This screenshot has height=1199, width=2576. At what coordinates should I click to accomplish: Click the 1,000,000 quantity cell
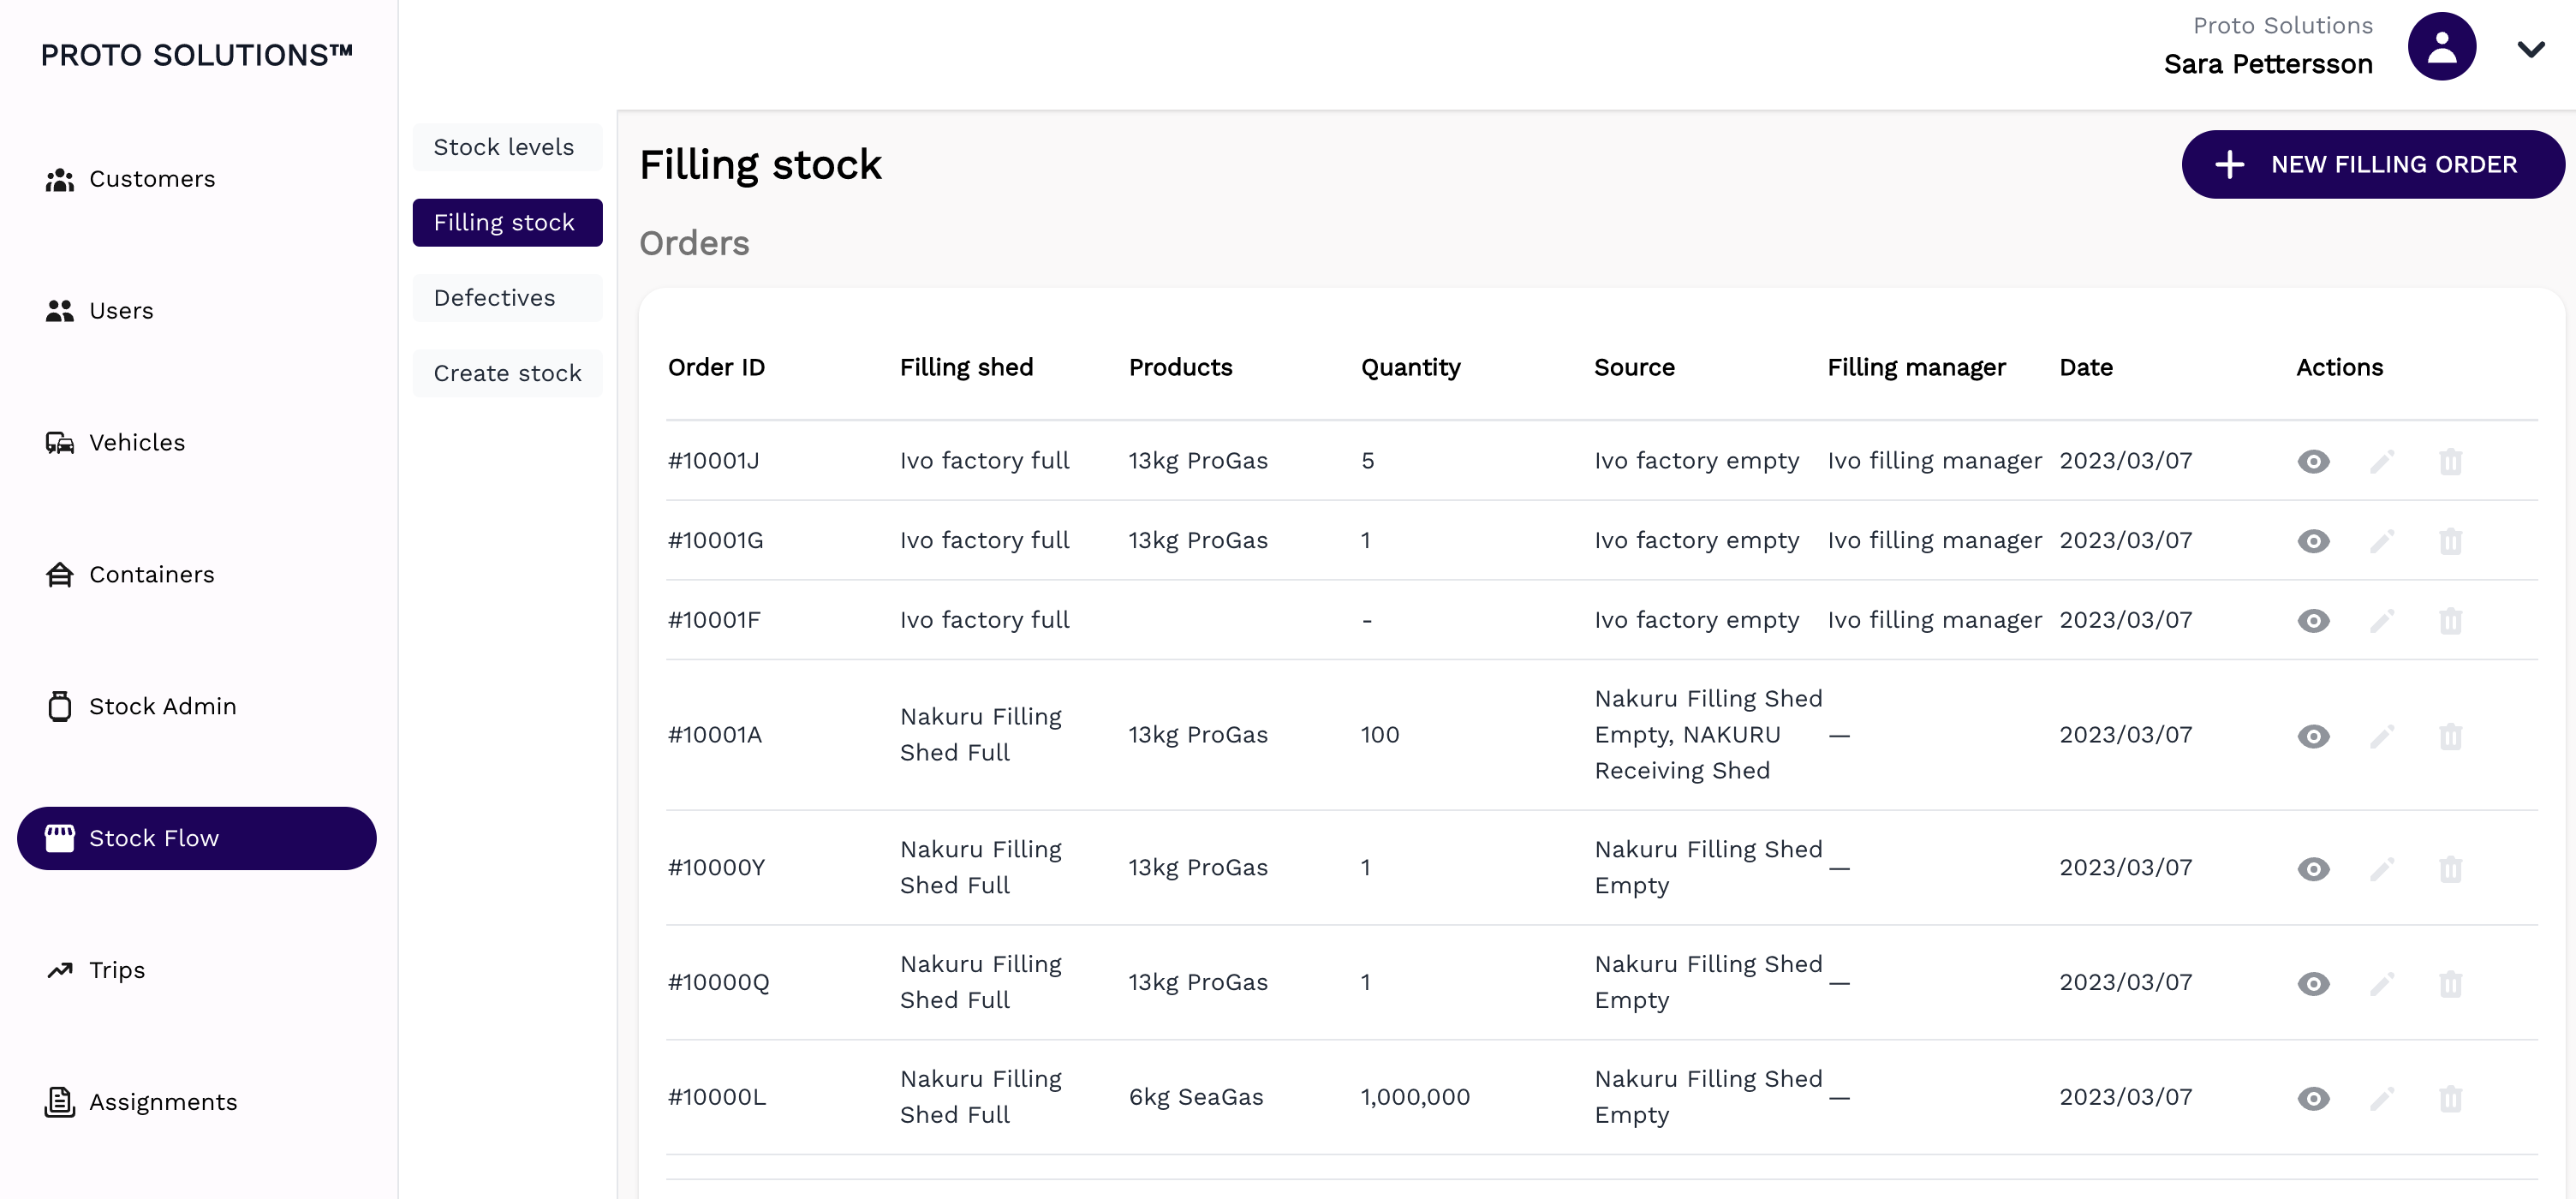(x=1415, y=1098)
